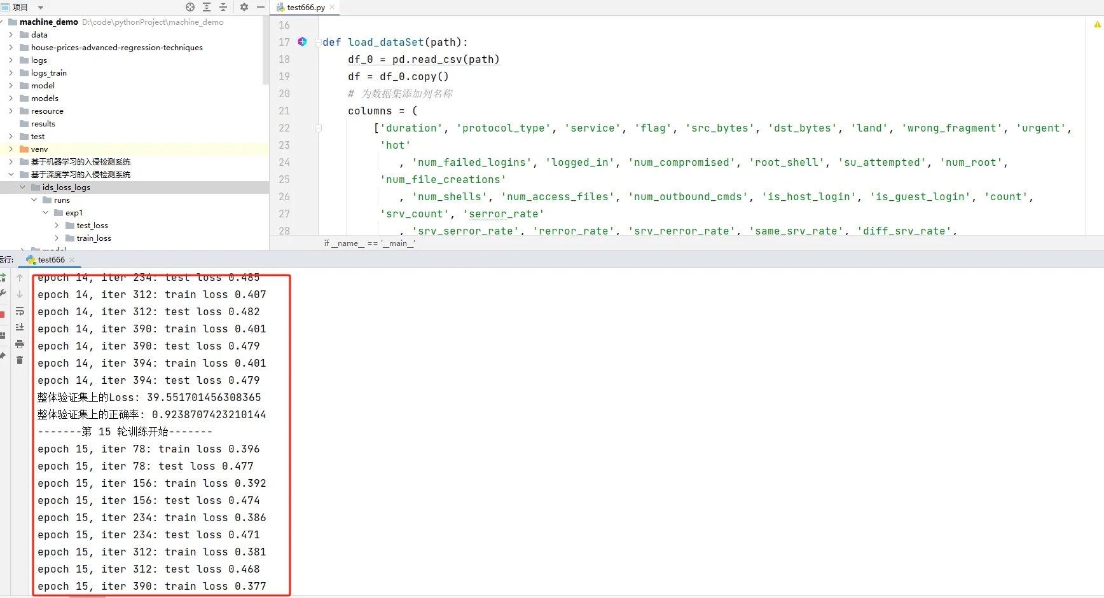1104x598 pixels.
Task: Expand the logs_train folder arrow
Action: (x=11, y=73)
